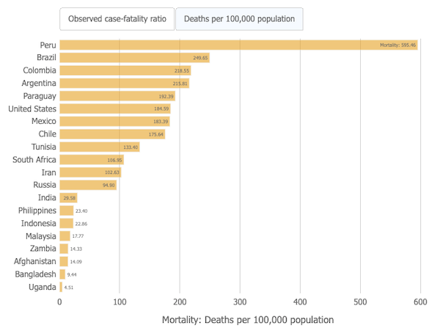
Task: Click the Uganda country label
Action: click(x=43, y=287)
